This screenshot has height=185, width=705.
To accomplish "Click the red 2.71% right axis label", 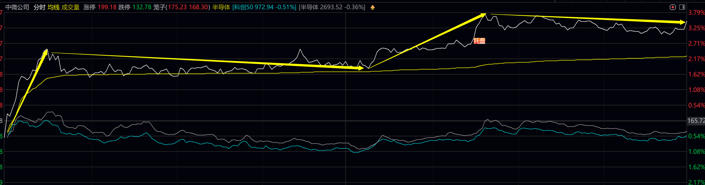I will tap(696, 44).
